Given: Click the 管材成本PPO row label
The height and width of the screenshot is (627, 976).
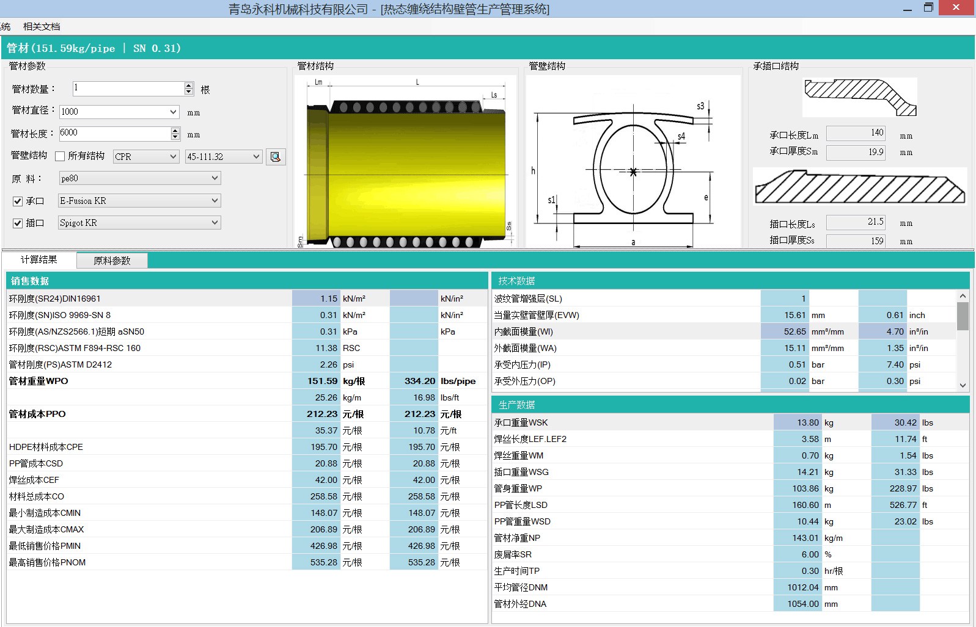Looking at the screenshot, I should coord(37,414).
